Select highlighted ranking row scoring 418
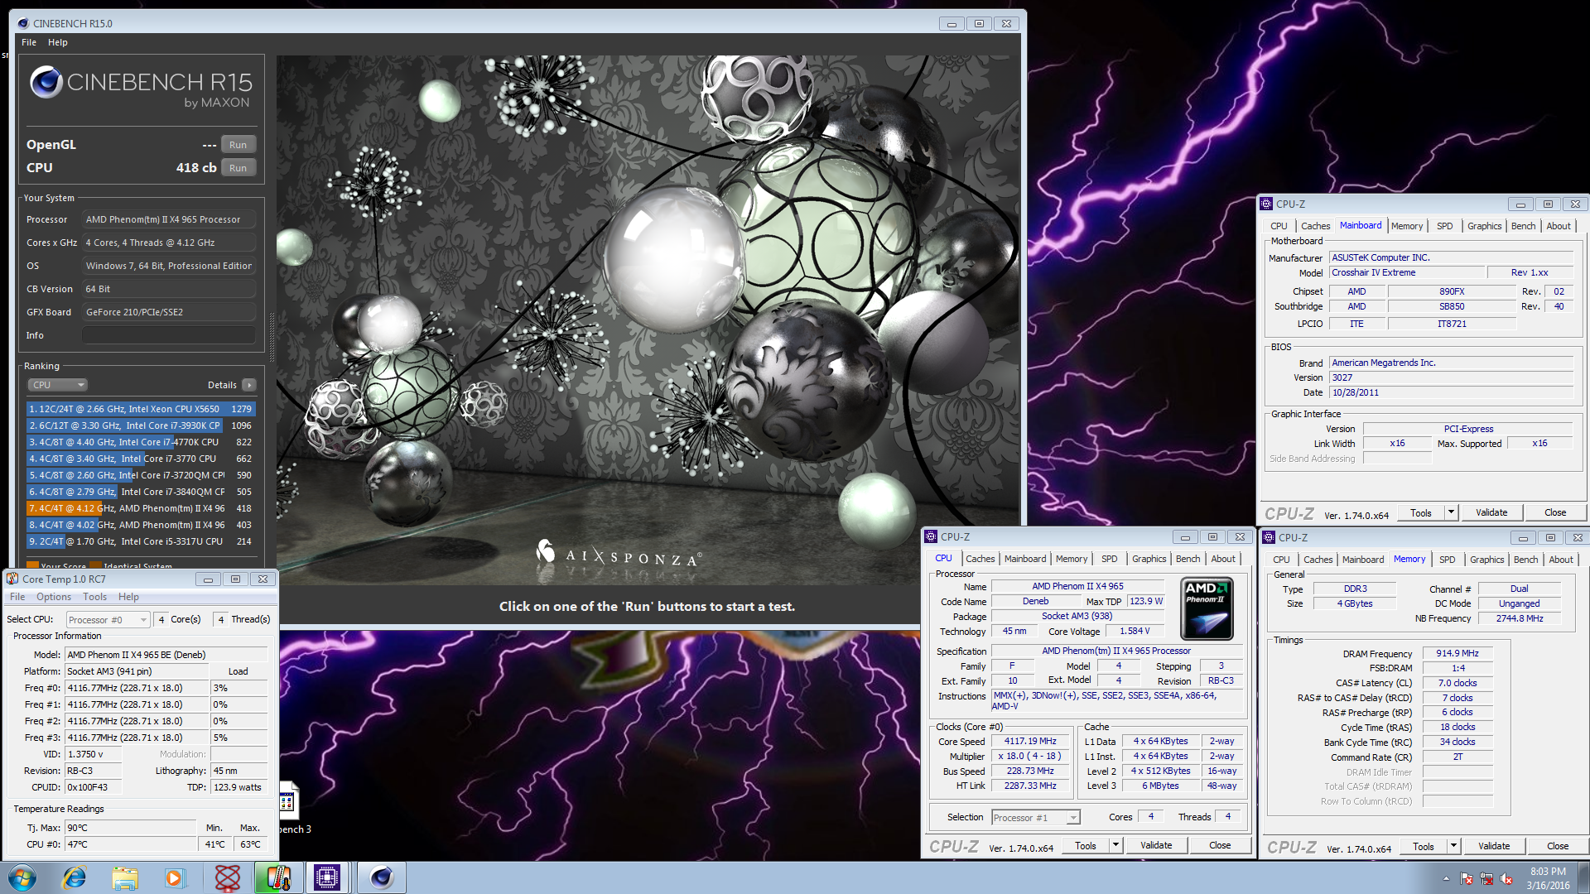Viewport: 1590px width, 894px height. [141, 508]
